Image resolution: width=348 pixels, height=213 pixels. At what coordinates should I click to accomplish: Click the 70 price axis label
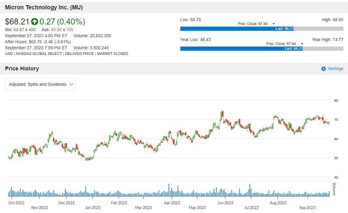[336, 120]
